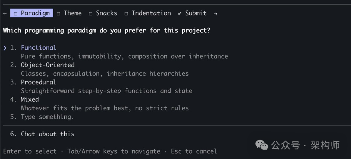351x159 pixels.
Task: Select the Object-Oriented option
Action: [47, 65]
